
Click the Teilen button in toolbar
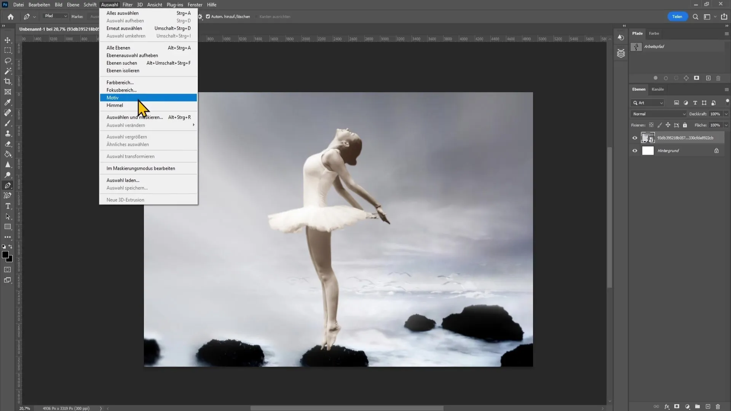coord(677,17)
